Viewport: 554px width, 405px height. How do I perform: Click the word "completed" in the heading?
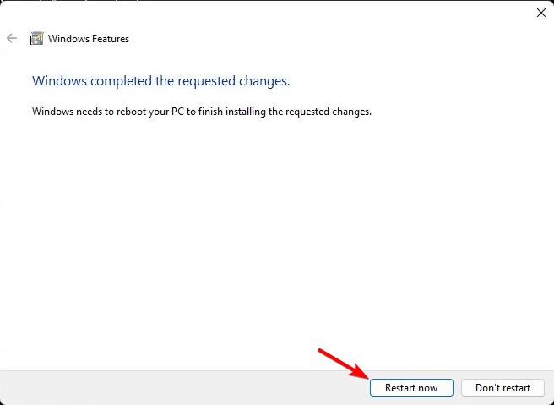tap(114, 81)
